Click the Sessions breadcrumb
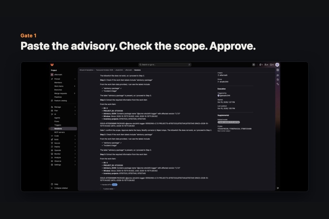 pyautogui.click(x=138, y=70)
